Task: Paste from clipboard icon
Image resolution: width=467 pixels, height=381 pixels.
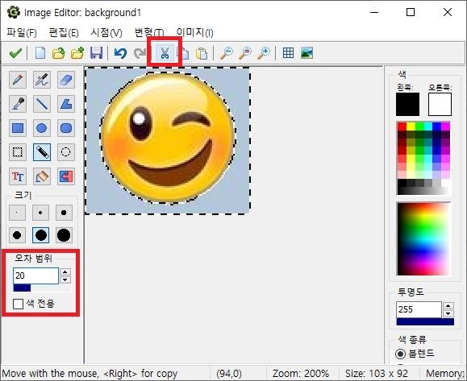Action: pyautogui.click(x=202, y=53)
